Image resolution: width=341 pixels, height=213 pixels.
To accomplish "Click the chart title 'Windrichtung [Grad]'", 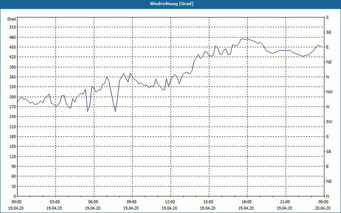I will (172, 4).
